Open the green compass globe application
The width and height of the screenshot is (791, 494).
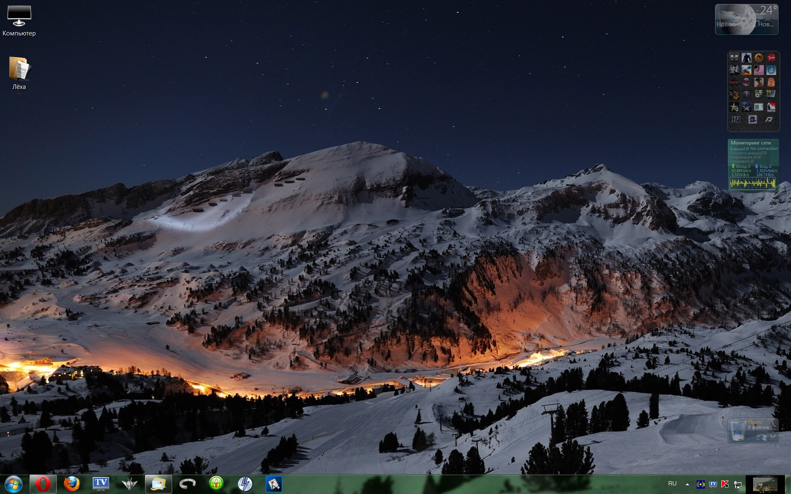pyautogui.click(x=216, y=484)
